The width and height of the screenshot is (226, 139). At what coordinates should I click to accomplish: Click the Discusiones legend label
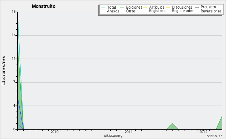(x=182, y=7)
